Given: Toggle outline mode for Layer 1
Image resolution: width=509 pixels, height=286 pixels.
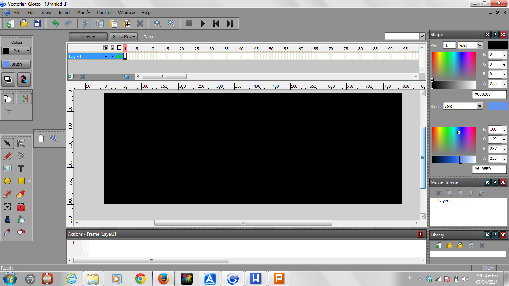Looking at the screenshot, I should point(119,57).
